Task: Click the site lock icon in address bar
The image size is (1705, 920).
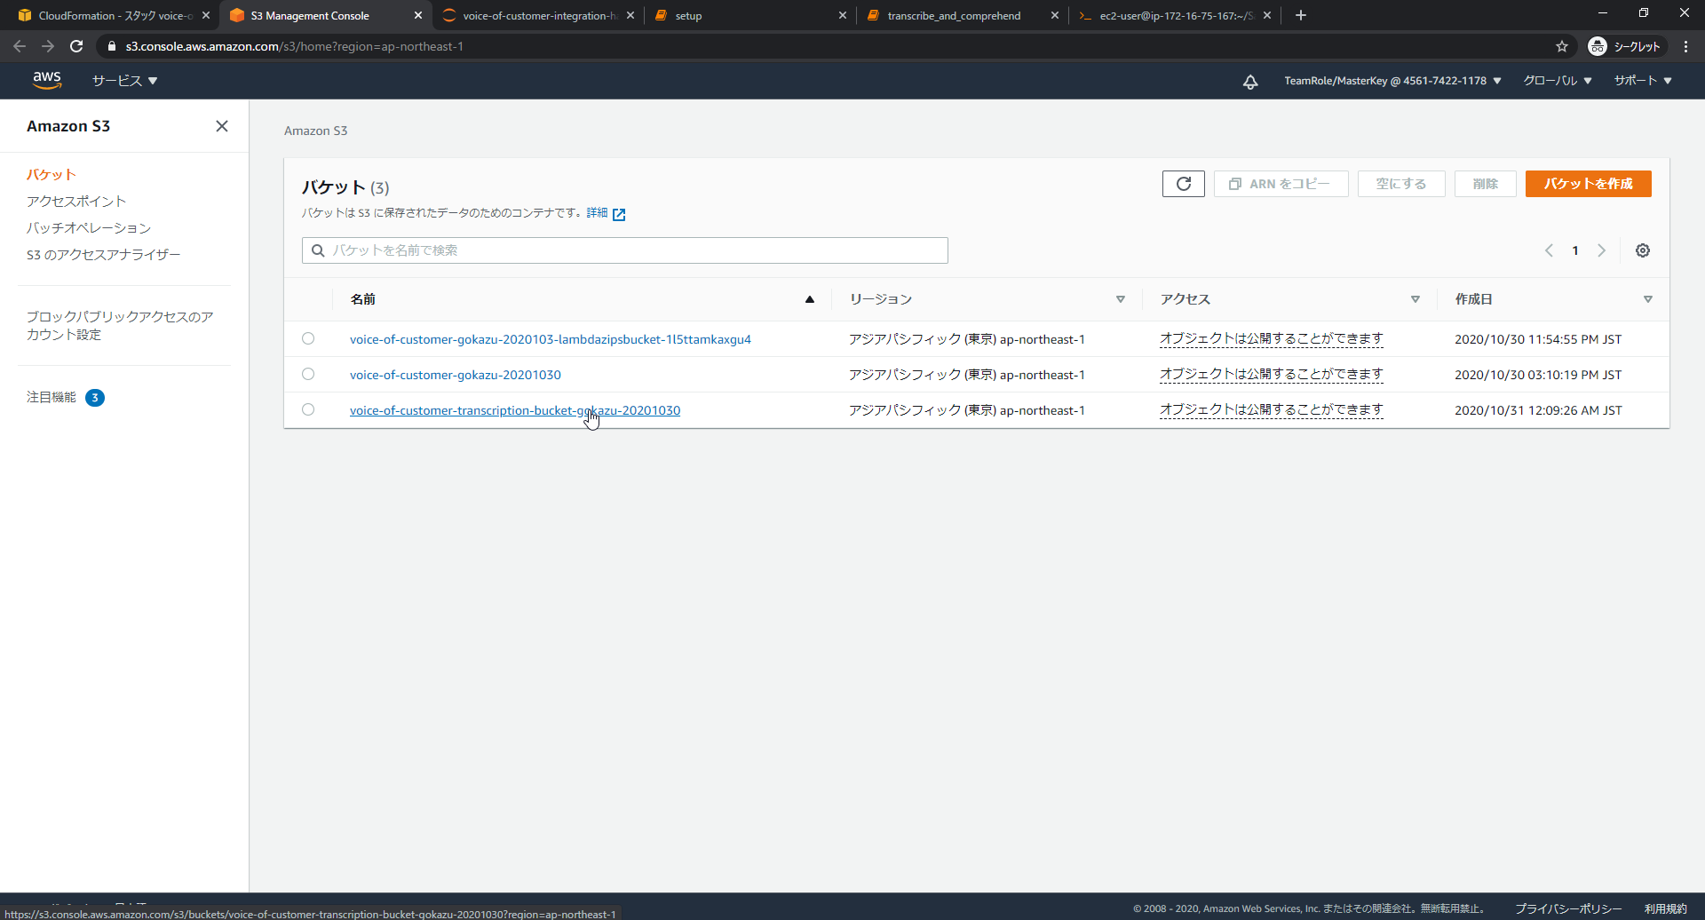Action: 112,46
